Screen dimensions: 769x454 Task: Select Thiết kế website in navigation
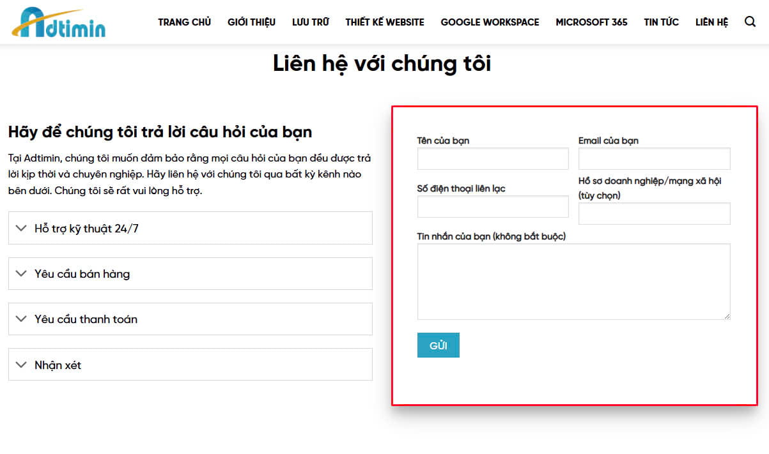tap(384, 22)
